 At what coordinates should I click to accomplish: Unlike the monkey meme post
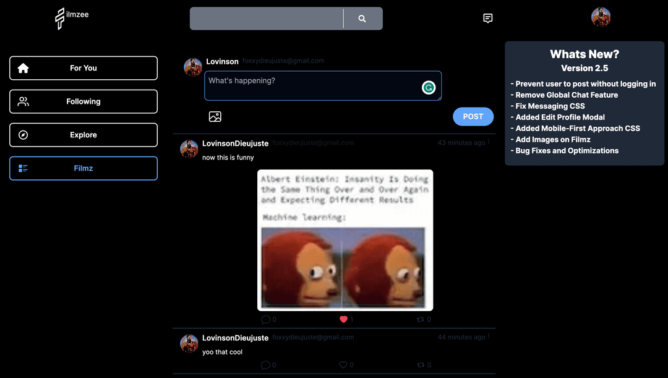click(344, 319)
